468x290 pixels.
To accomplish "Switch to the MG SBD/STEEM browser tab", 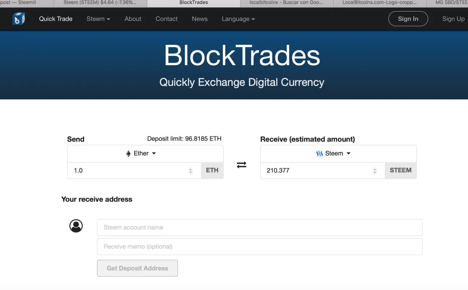I will click(447, 3).
